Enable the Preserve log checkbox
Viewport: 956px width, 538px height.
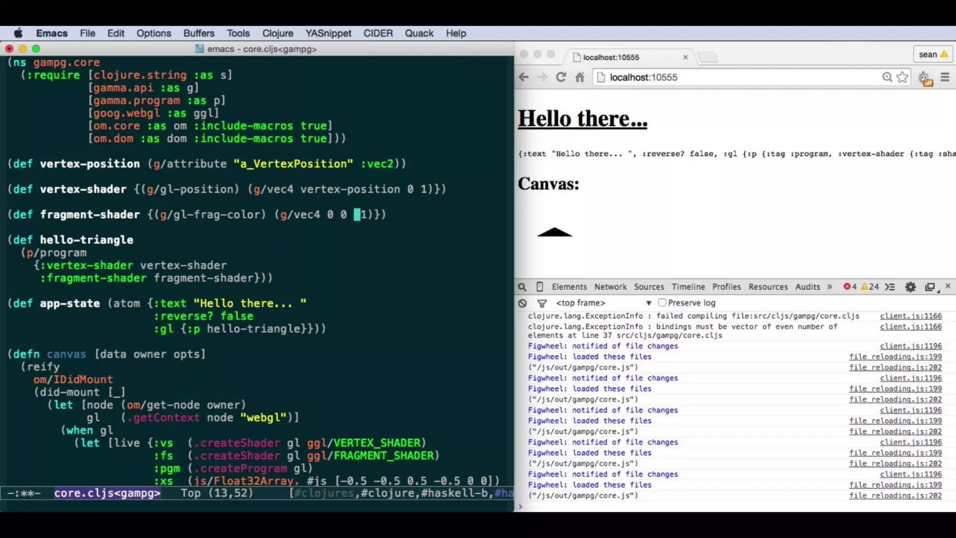click(662, 303)
